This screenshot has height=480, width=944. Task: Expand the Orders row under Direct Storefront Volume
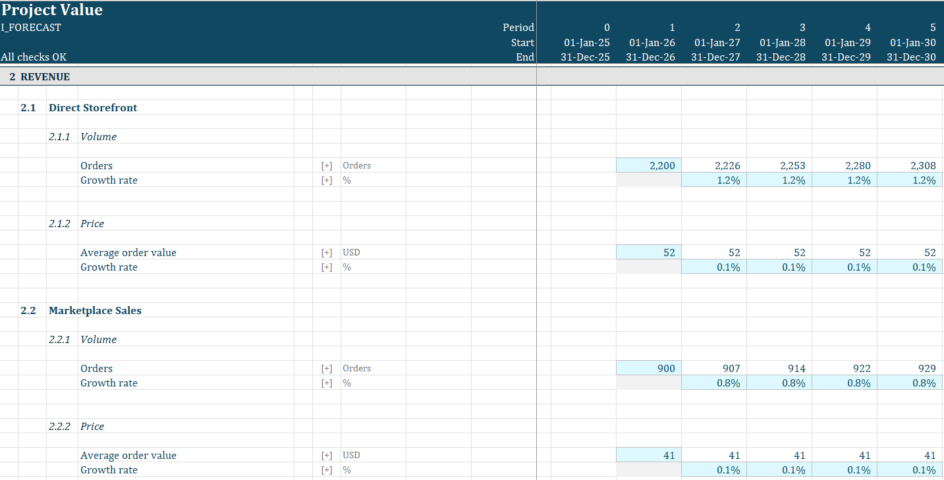[327, 165]
